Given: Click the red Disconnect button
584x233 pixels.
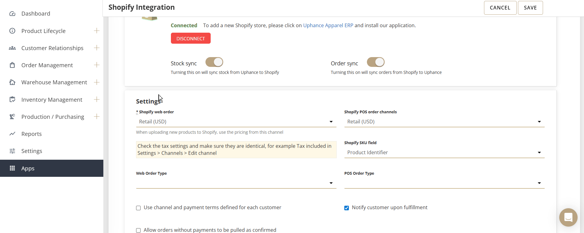Looking at the screenshot, I should [190, 38].
